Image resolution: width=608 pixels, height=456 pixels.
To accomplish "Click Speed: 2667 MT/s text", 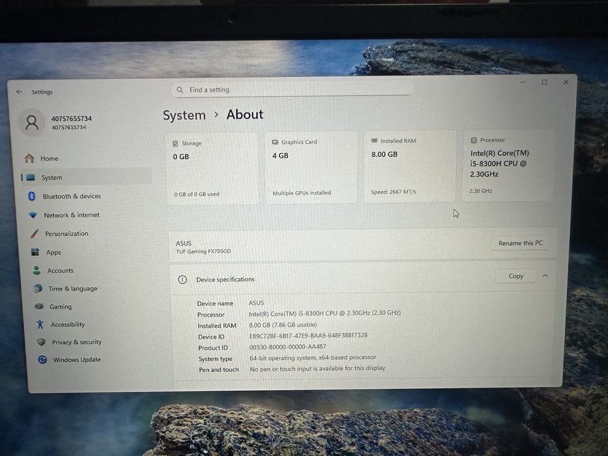I will pos(393,192).
